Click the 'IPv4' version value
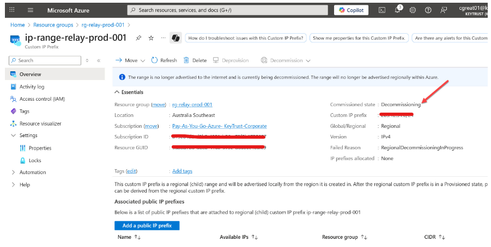Screen dimensions: 491x247 pyautogui.click(x=386, y=137)
